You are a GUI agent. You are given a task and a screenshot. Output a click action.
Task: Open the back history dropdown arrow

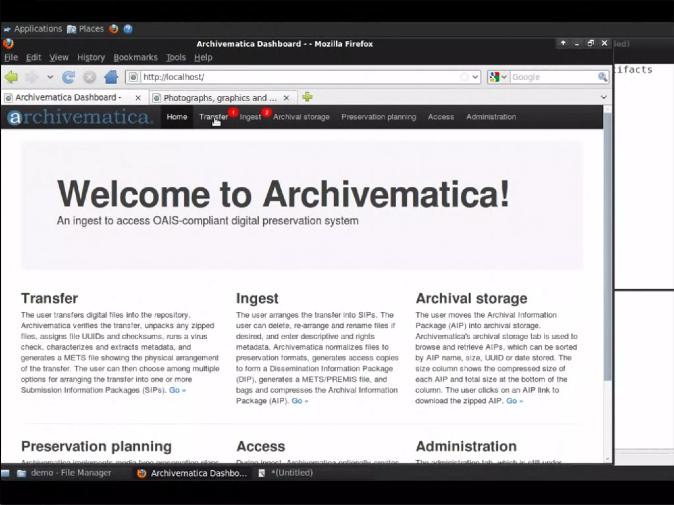tap(50, 77)
